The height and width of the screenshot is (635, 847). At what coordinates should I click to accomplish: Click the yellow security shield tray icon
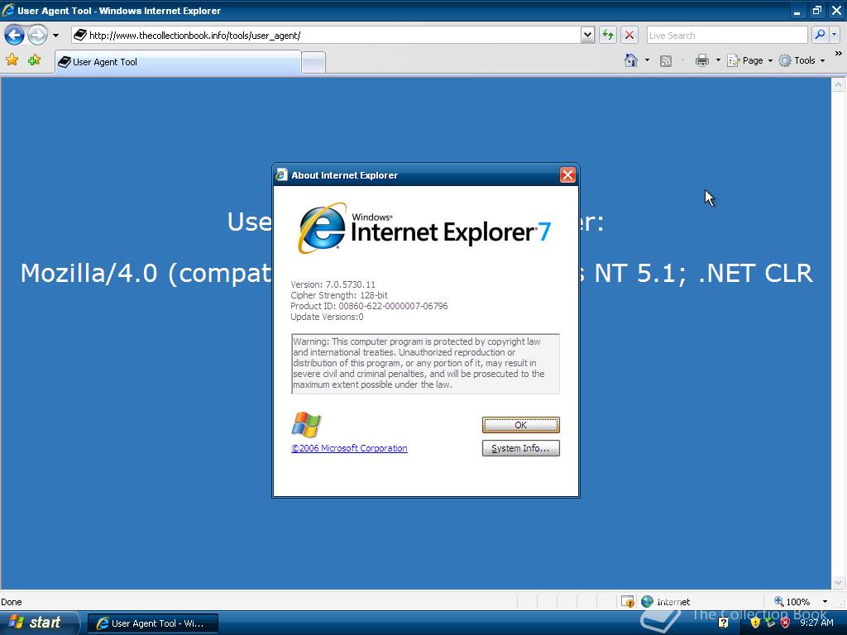tap(755, 623)
